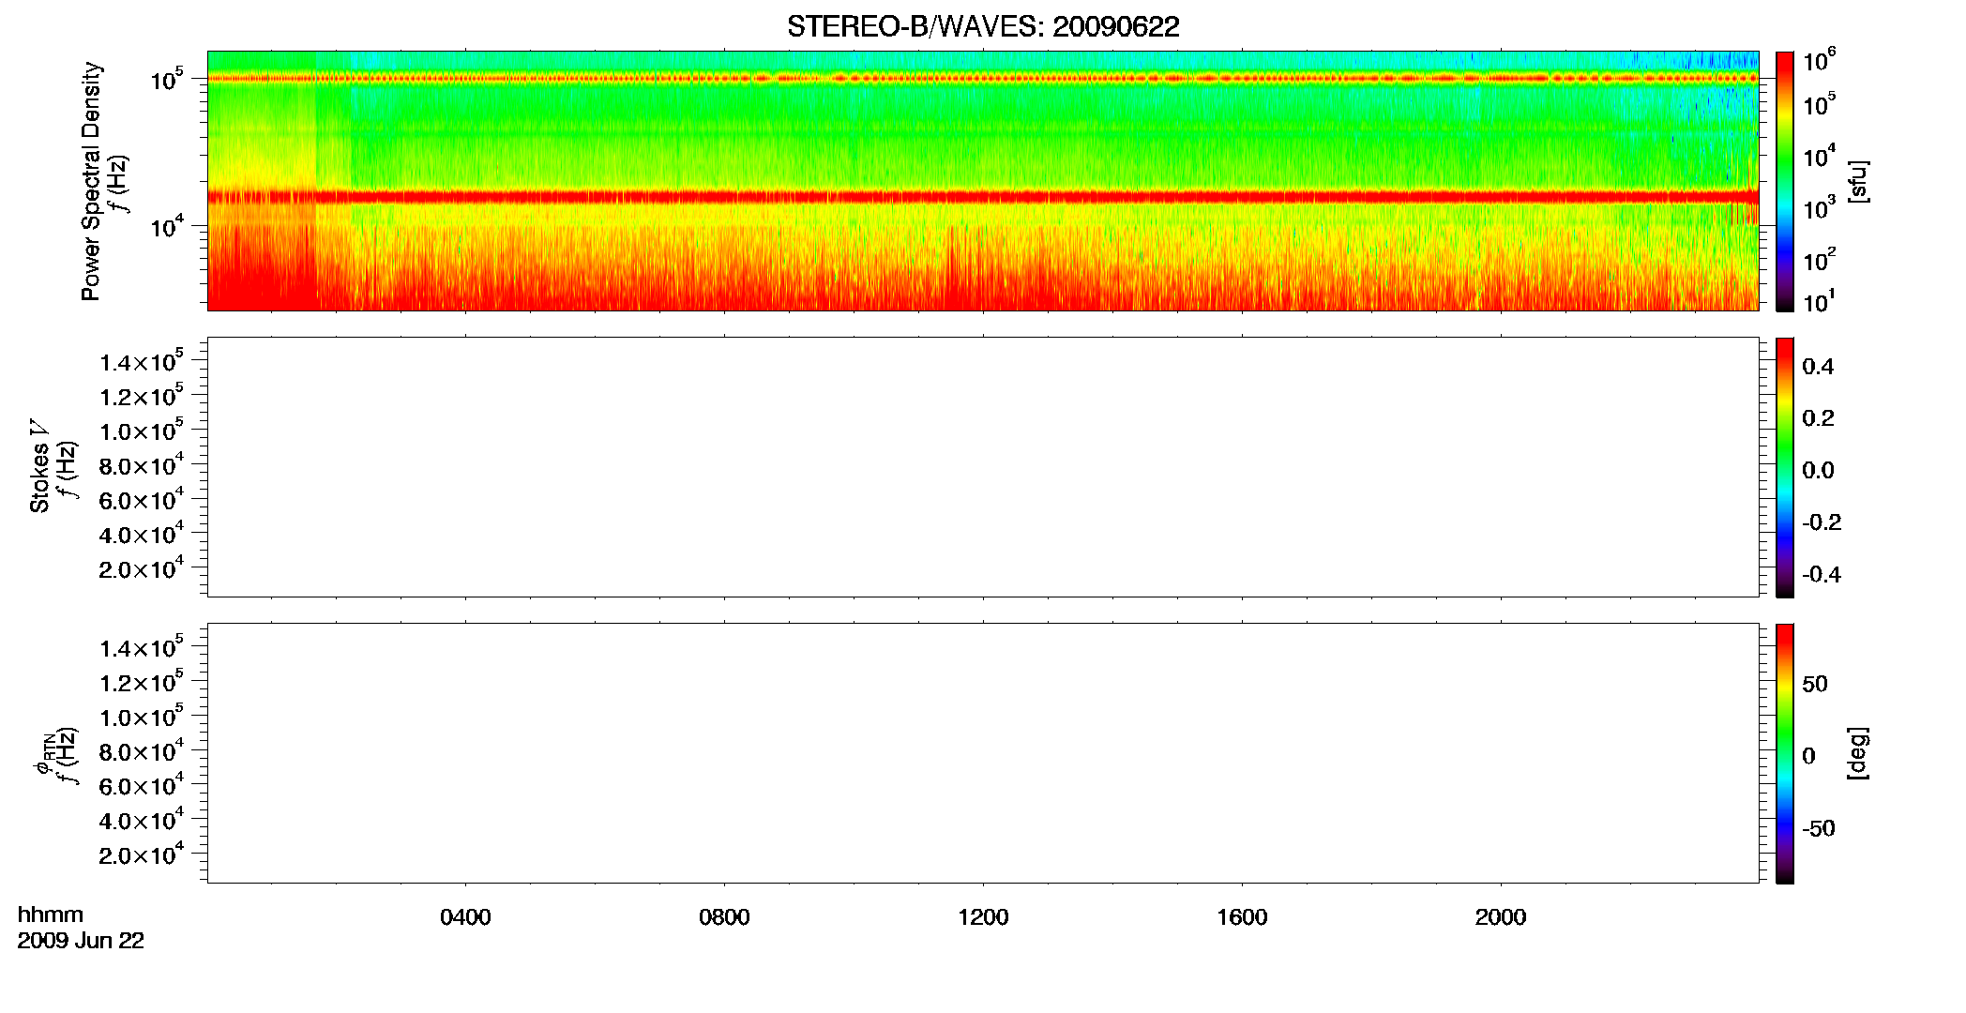Select the 1600 time axis label

[x=1242, y=917]
